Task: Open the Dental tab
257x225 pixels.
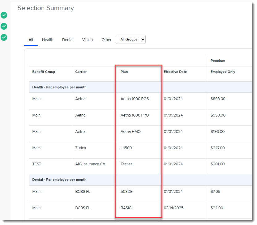Action: click(68, 40)
